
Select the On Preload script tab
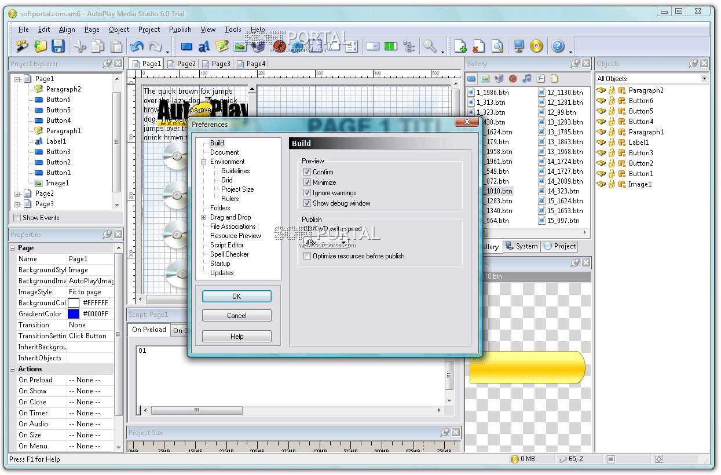pos(149,330)
